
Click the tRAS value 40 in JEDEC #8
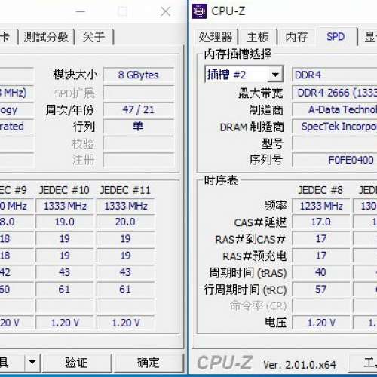click(x=321, y=272)
